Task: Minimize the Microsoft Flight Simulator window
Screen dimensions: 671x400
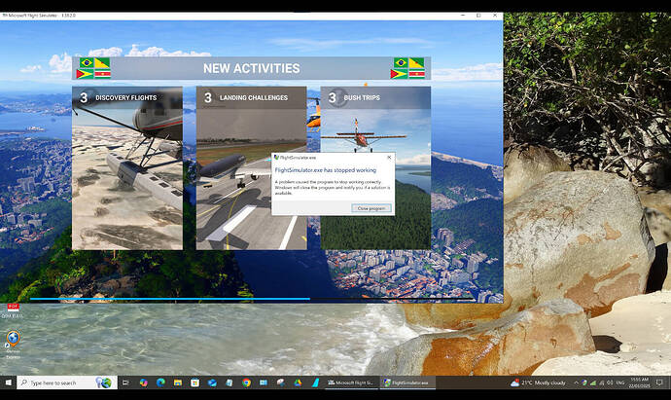Action: 463,16
